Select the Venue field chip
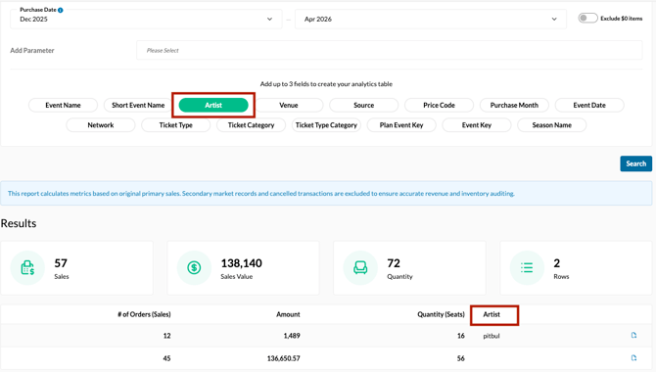Screen dimensions: 656x372 pos(289,105)
